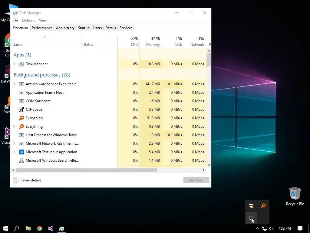This screenshot has width=310, height=233.
Task: Select the "51.9 MB" memory cell
Action: point(151,118)
